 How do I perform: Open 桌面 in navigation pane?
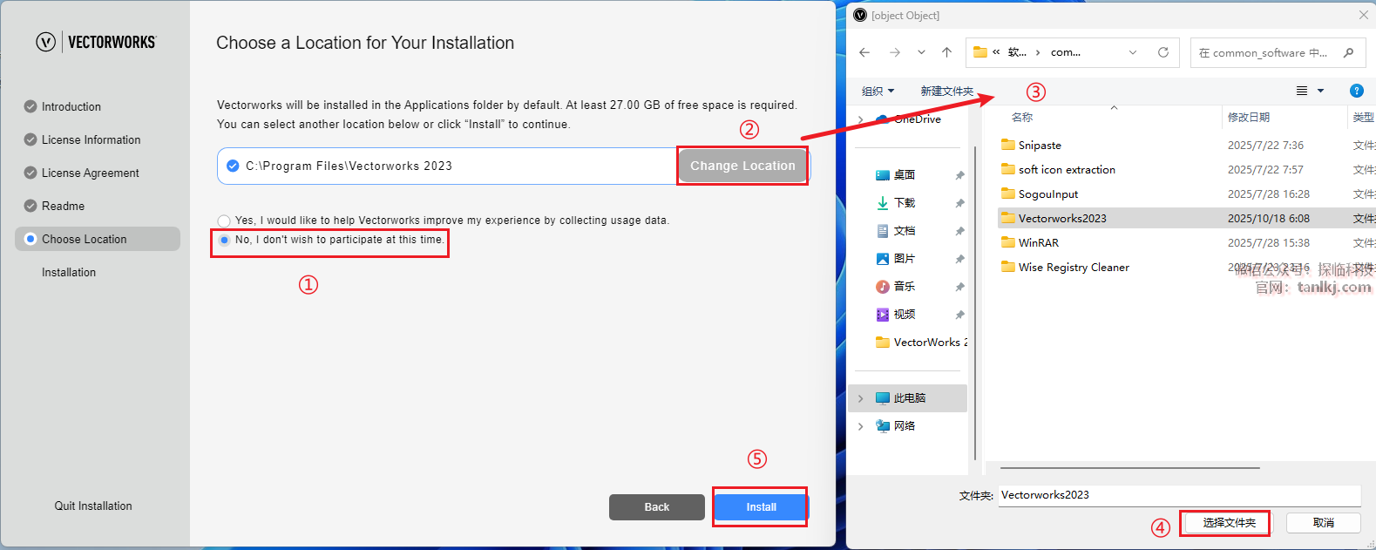click(x=904, y=175)
